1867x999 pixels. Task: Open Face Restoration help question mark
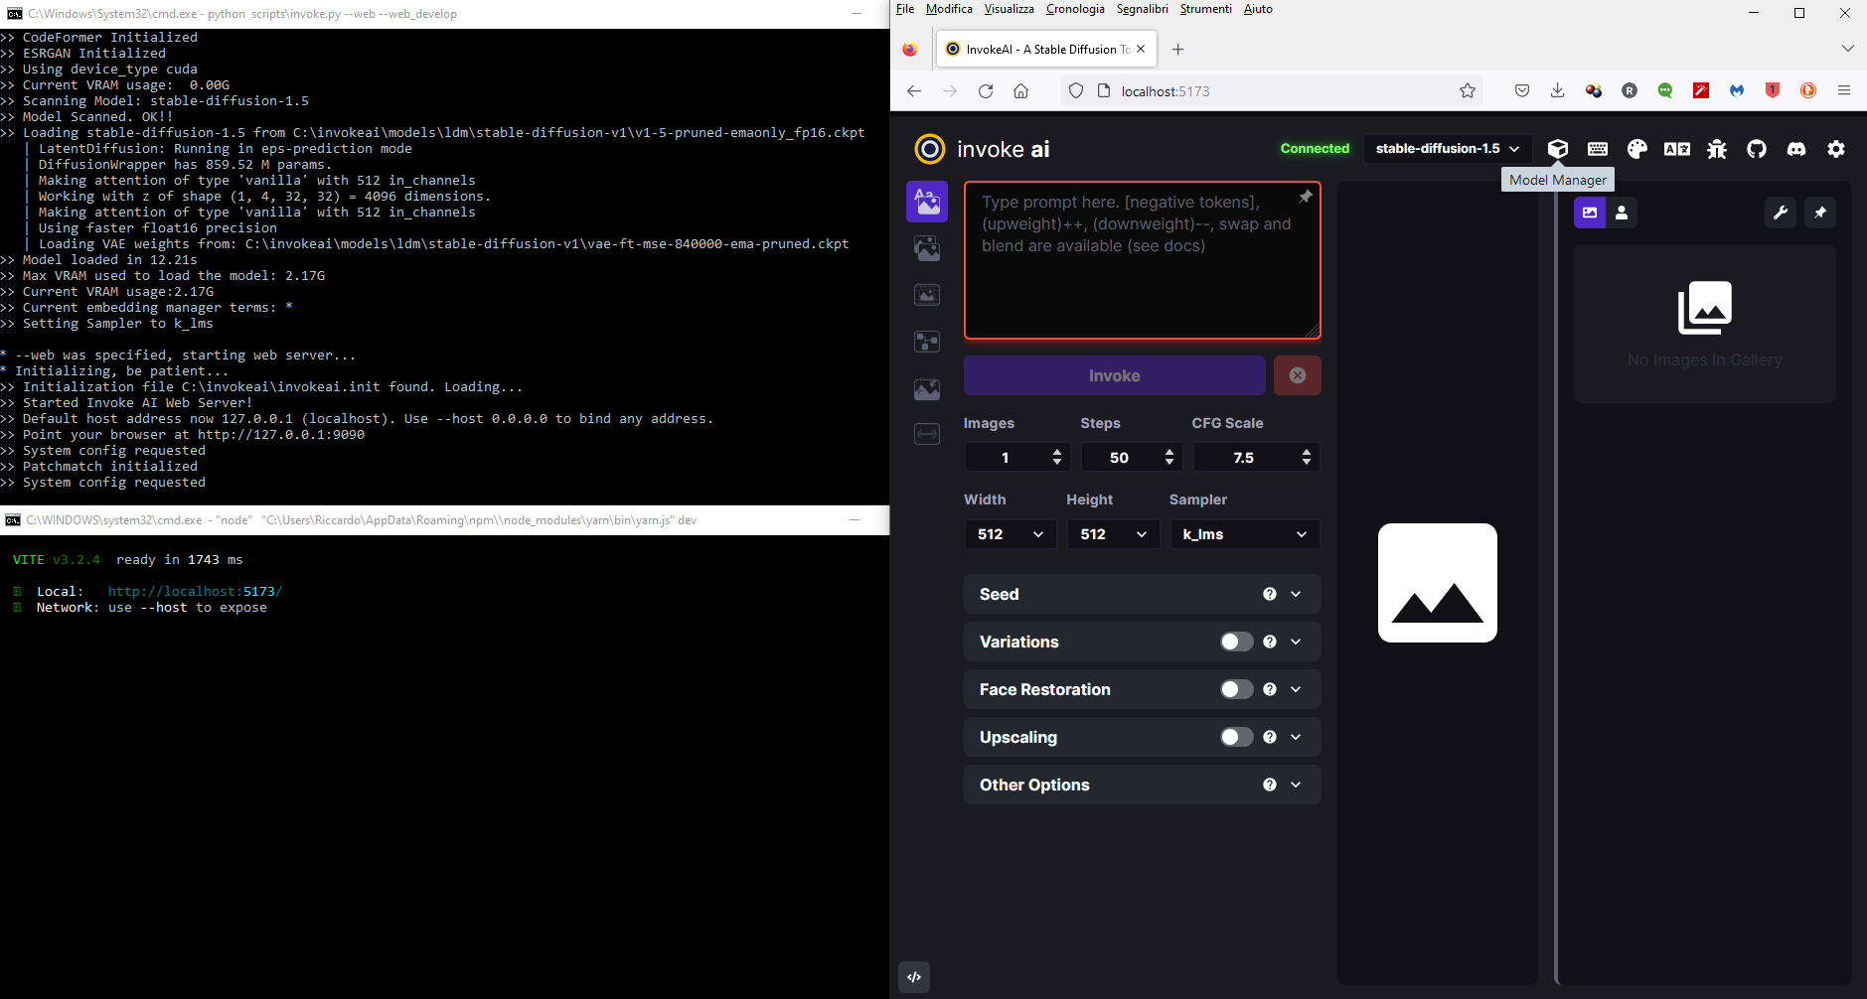pos(1270,689)
